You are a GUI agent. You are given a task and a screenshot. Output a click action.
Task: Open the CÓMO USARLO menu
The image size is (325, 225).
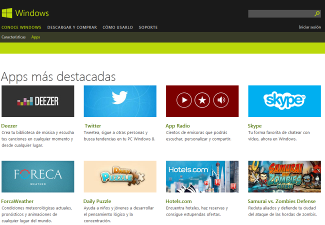tap(117, 27)
